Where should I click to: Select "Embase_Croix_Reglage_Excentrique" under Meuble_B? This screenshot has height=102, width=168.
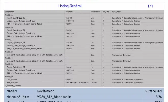point(21,33)
